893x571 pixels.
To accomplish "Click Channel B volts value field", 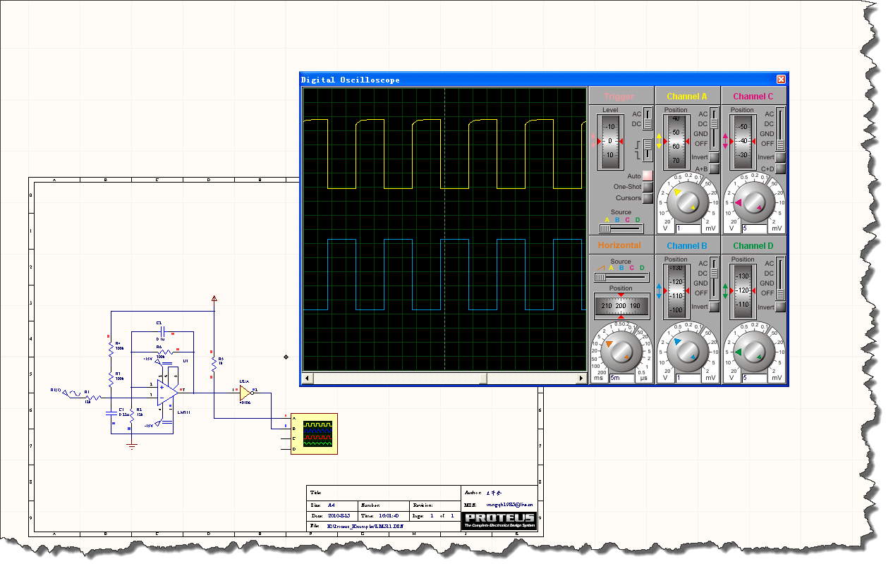I will click(x=688, y=379).
